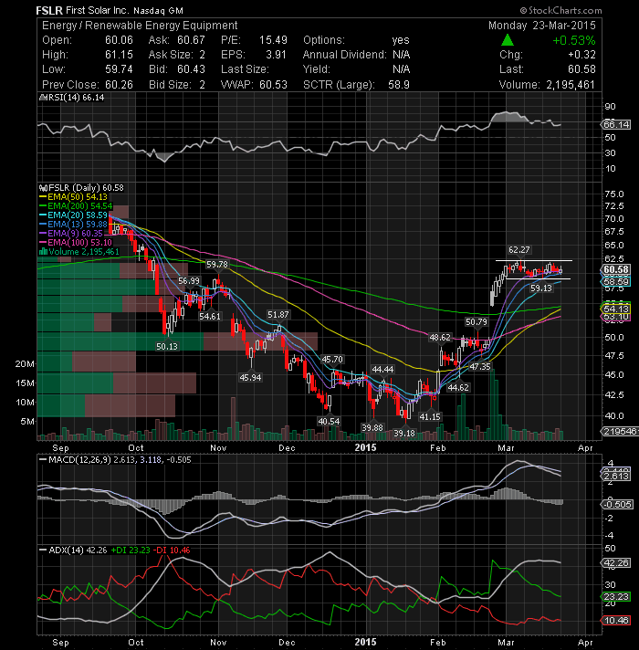
Task: Click the P/E ratio 15.49
Action: [273, 40]
